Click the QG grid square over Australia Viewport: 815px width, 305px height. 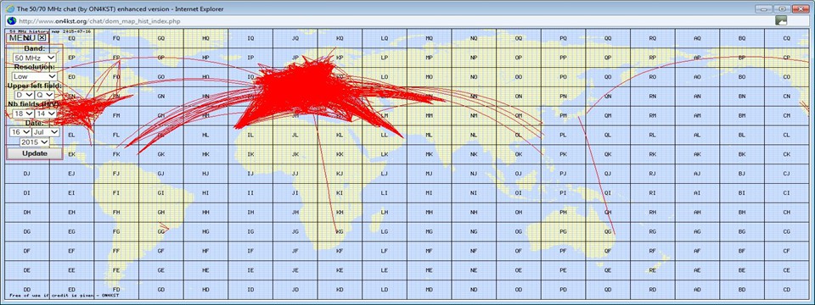608,231
